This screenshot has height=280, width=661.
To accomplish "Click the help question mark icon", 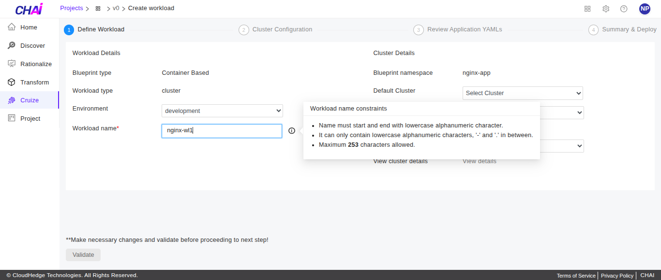I will 624,9.
